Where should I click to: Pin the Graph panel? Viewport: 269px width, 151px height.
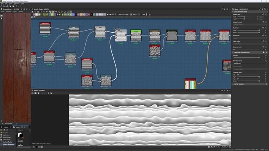pyautogui.click(x=222, y=9)
